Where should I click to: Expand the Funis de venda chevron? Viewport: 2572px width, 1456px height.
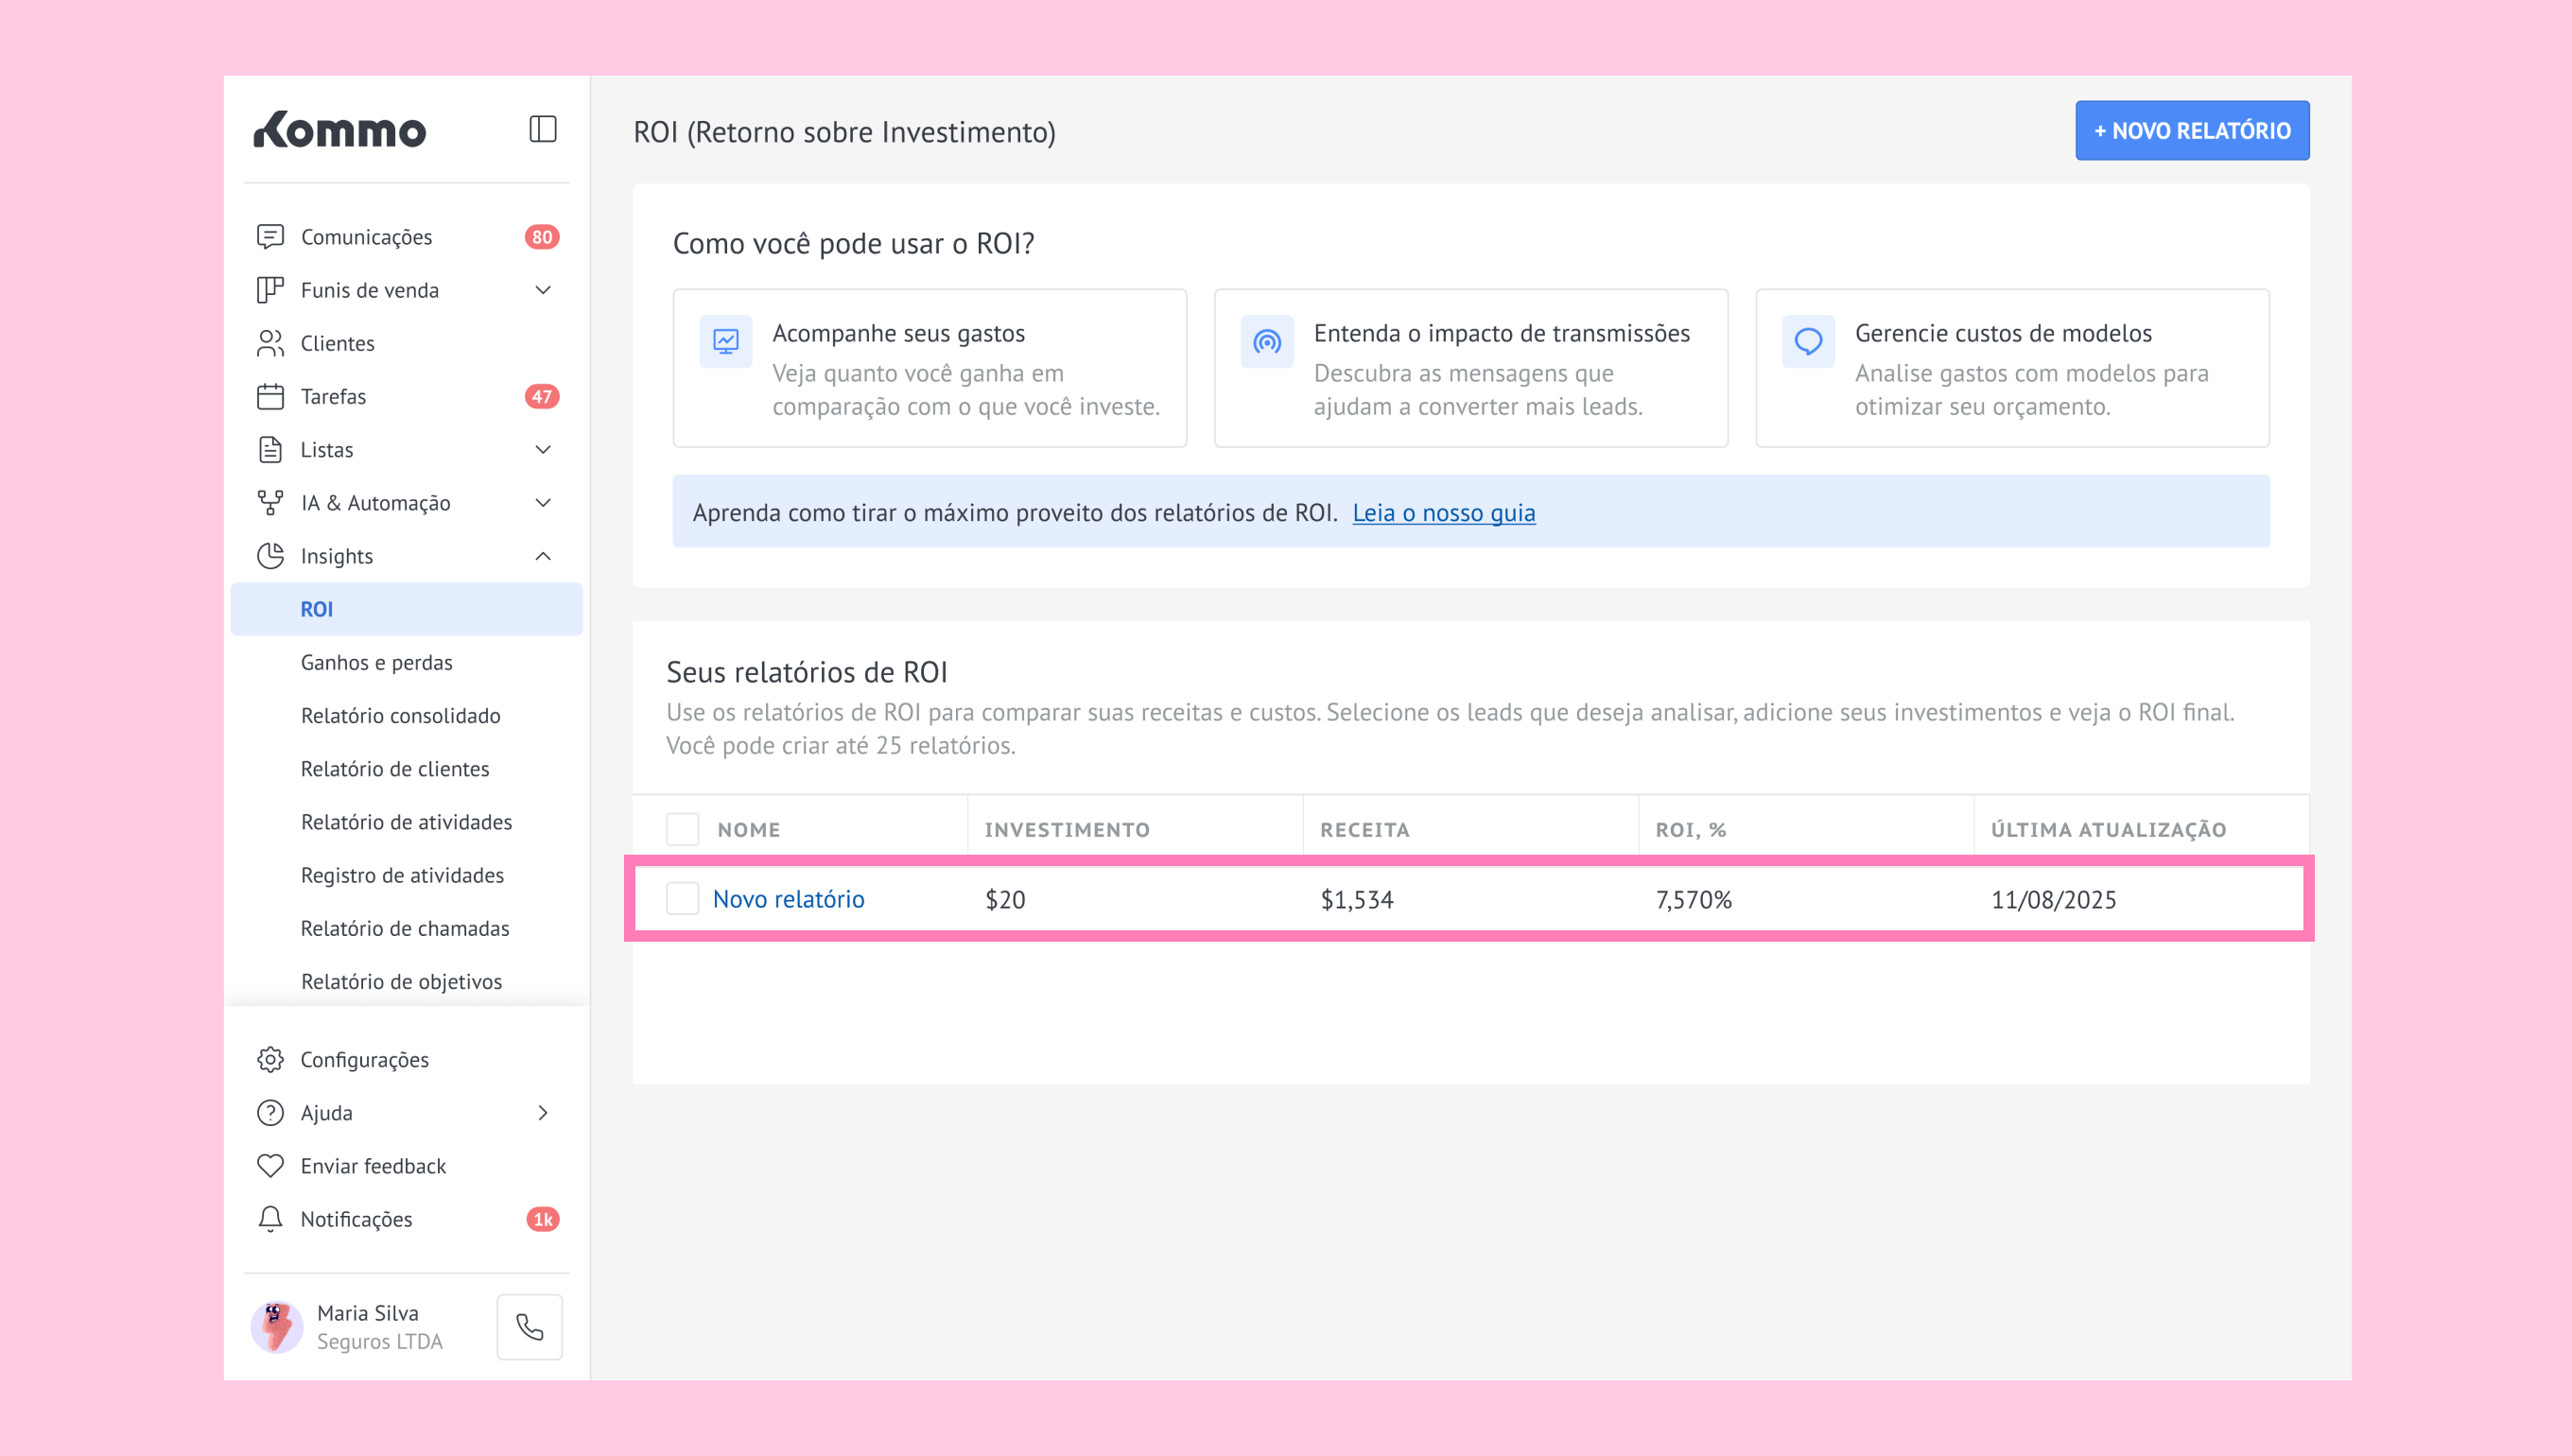543,290
